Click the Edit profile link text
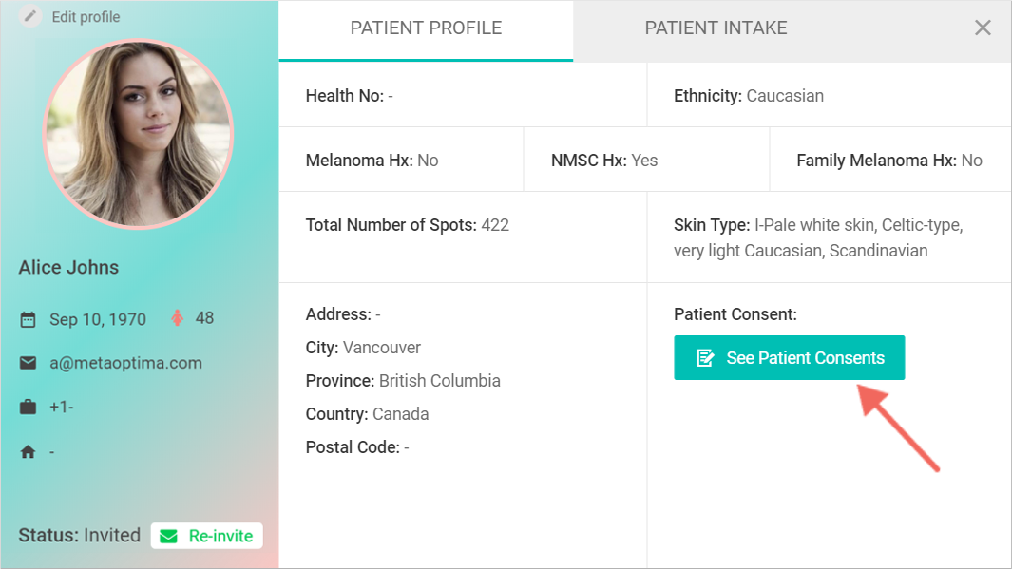 point(86,17)
